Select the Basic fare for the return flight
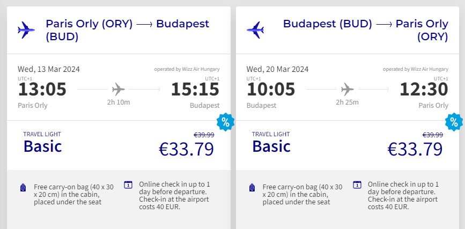This screenshot has height=229, width=465. pos(272,146)
